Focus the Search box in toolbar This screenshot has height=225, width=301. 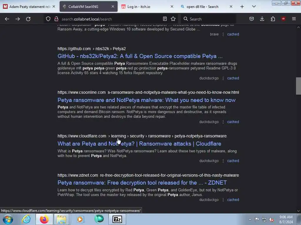[208, 19]
